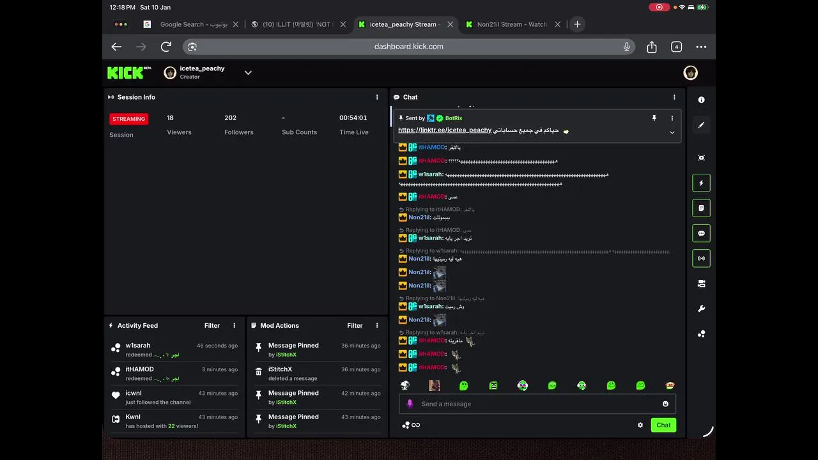
Task: Click the 18 Viewers count
Action: pyautogui.click(x=170, y=118)
